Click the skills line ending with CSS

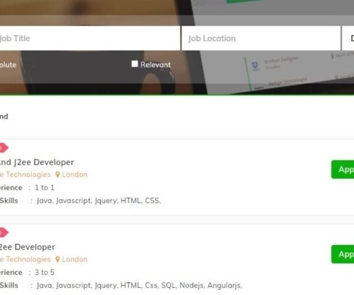point(80,201)
